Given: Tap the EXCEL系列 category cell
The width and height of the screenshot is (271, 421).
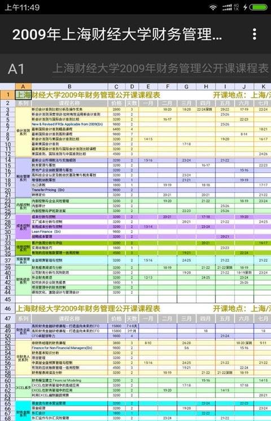Looking at the screenshot, I should pyautogui.click(x=23, y=388).
